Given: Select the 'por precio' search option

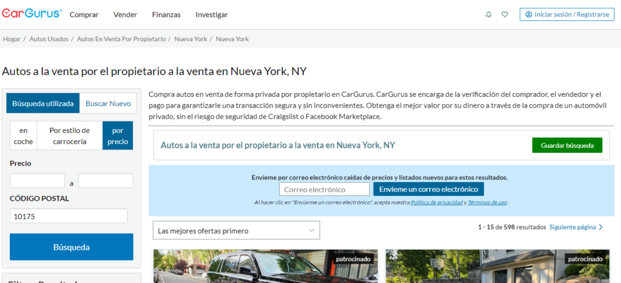Looking at the screenshot, I should (118, 136).
